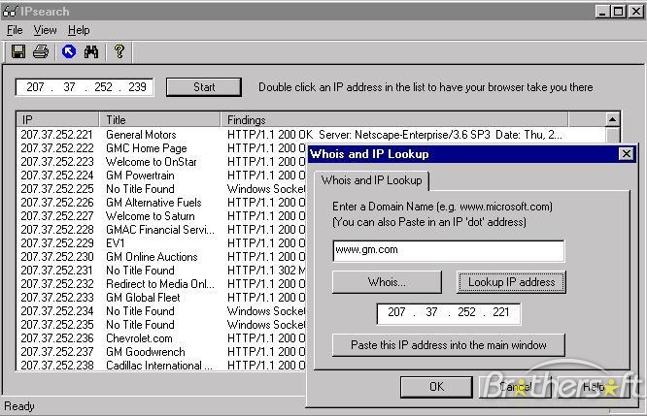This screenshot has height=416, width=647.
Task: Click the Findings column header
Action: click(x=394, y=120)
